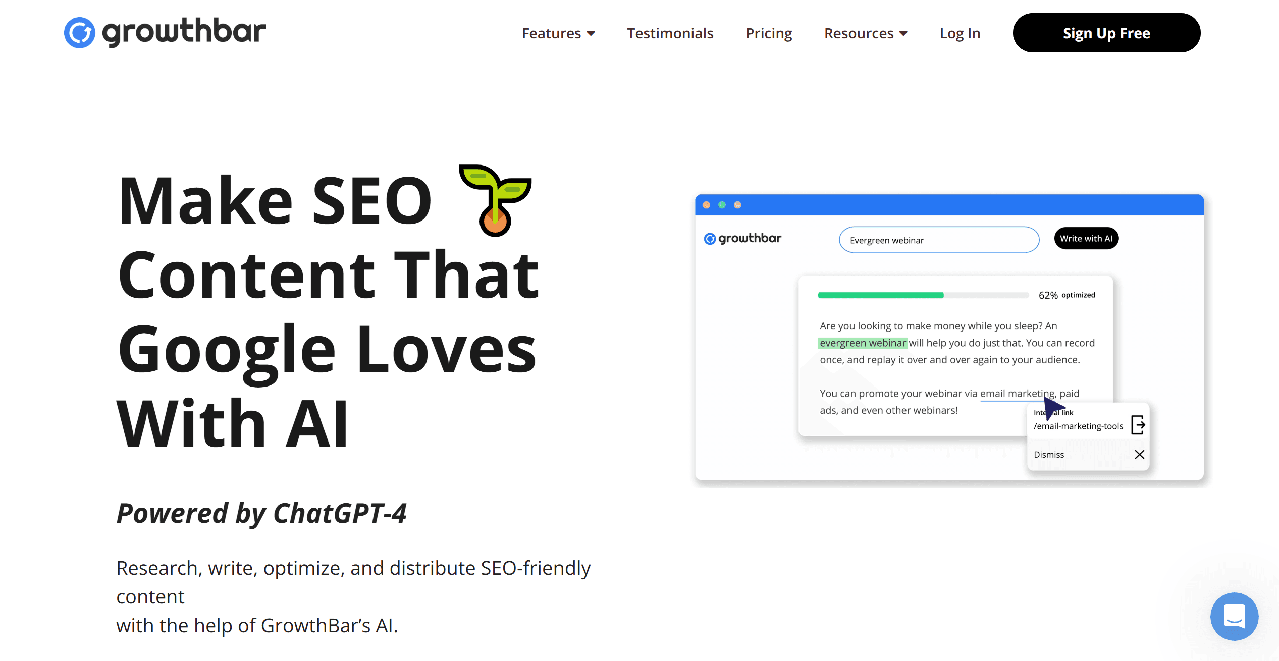Screen dimensions: 1279x661
Task: Go to the Pricing page
Action: pos(769,33)
